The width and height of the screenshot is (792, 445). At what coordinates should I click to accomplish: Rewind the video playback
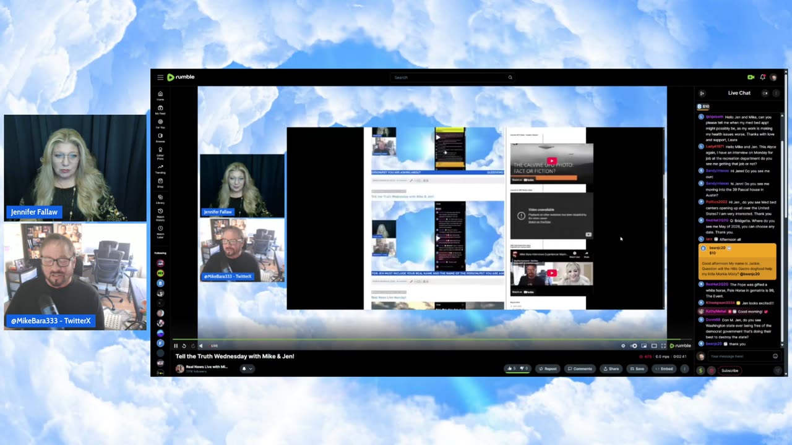(x=184, y=346)
